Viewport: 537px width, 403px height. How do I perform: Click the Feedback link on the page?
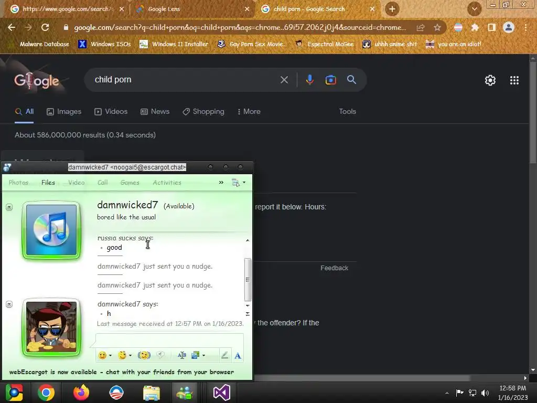(334, 268)
